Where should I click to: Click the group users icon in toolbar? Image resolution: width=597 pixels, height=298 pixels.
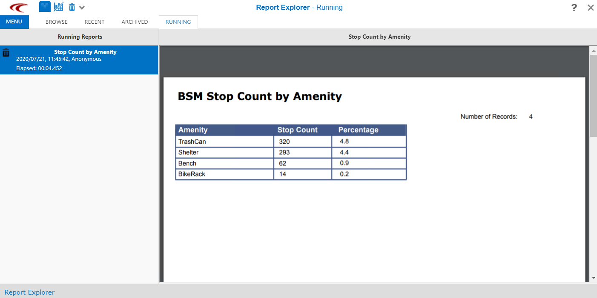point(44,6)
